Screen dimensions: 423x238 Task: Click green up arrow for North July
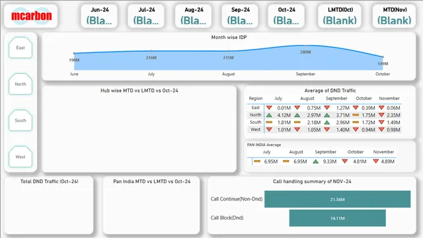coord(269,115)
